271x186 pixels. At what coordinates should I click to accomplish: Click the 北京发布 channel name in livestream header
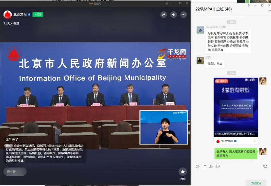(20, 15)
